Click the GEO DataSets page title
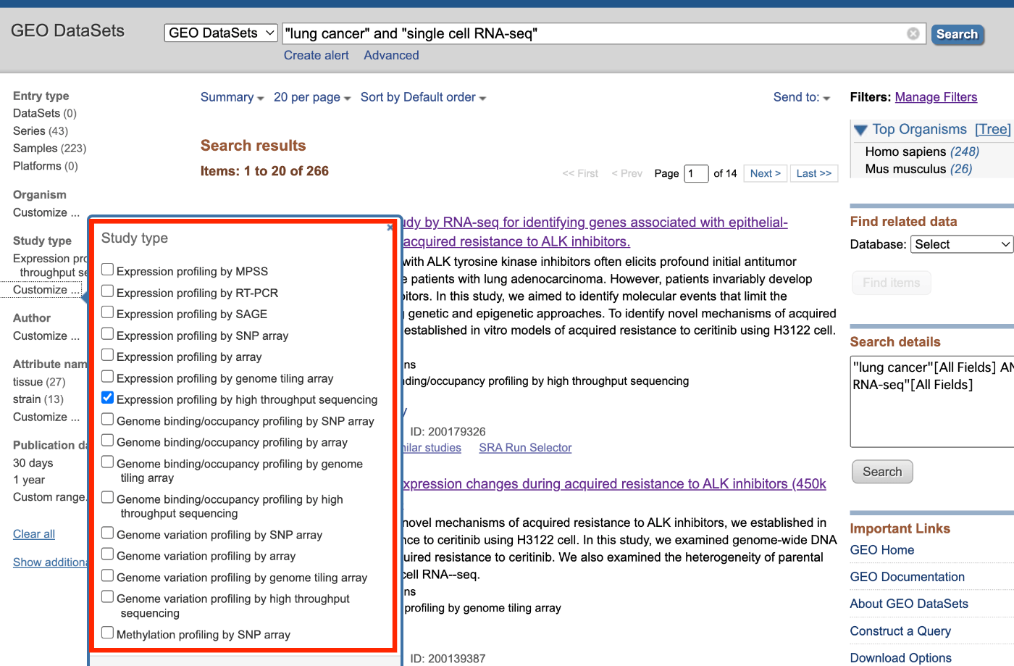The image size is (1014, 666). pos(67,30)
